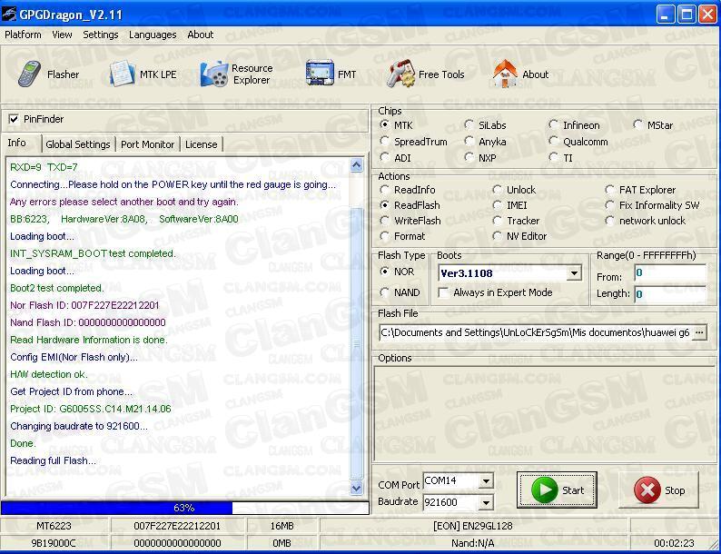Click the 'Nor Flash ID: 007F227E22212201' log line
The image size is (721, 554).
[84, 305]
